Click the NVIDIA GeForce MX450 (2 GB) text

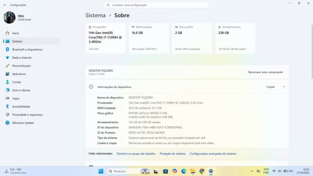(148, 113)
